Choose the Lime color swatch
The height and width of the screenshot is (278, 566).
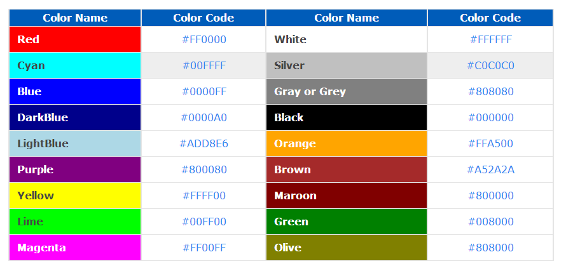(75, 222)
